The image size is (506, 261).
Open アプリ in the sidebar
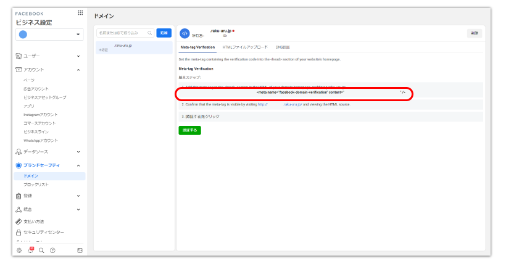tap(29, 106)
